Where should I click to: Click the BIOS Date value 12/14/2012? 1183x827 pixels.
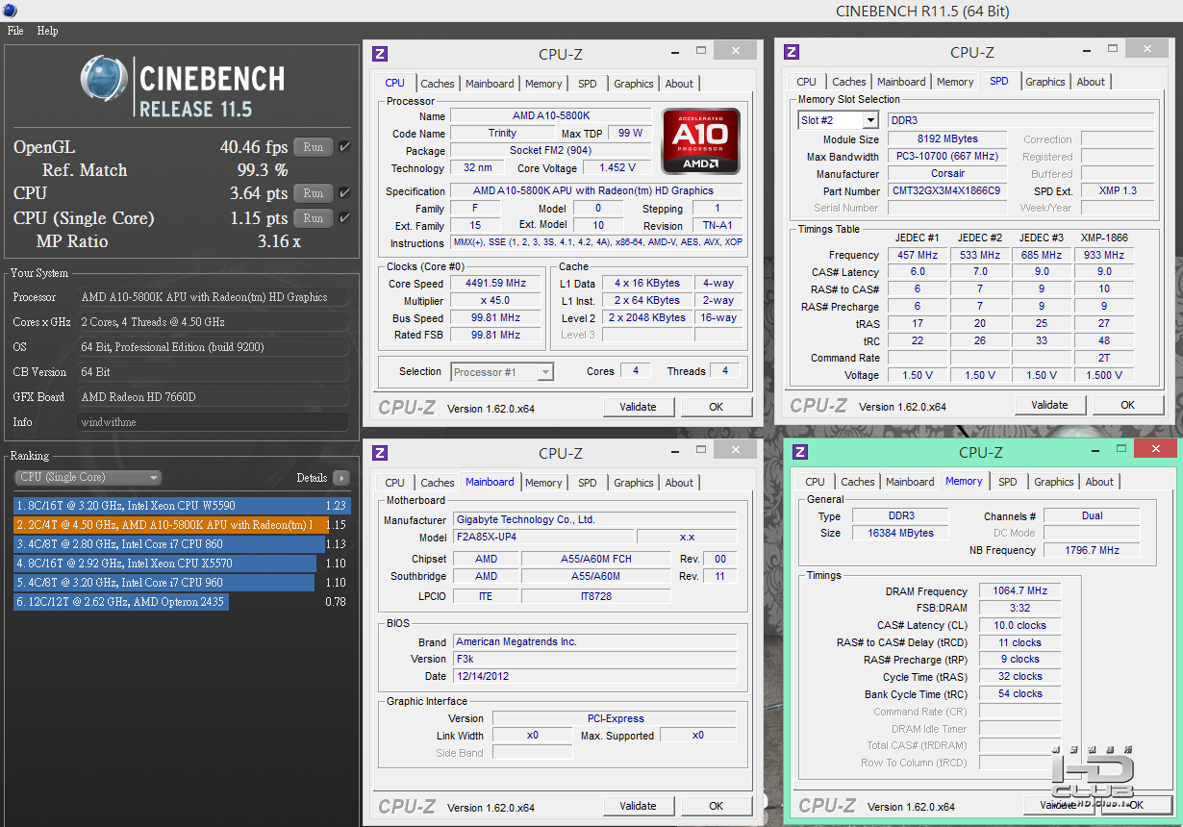pyautogui.click(x=594, y=676)
